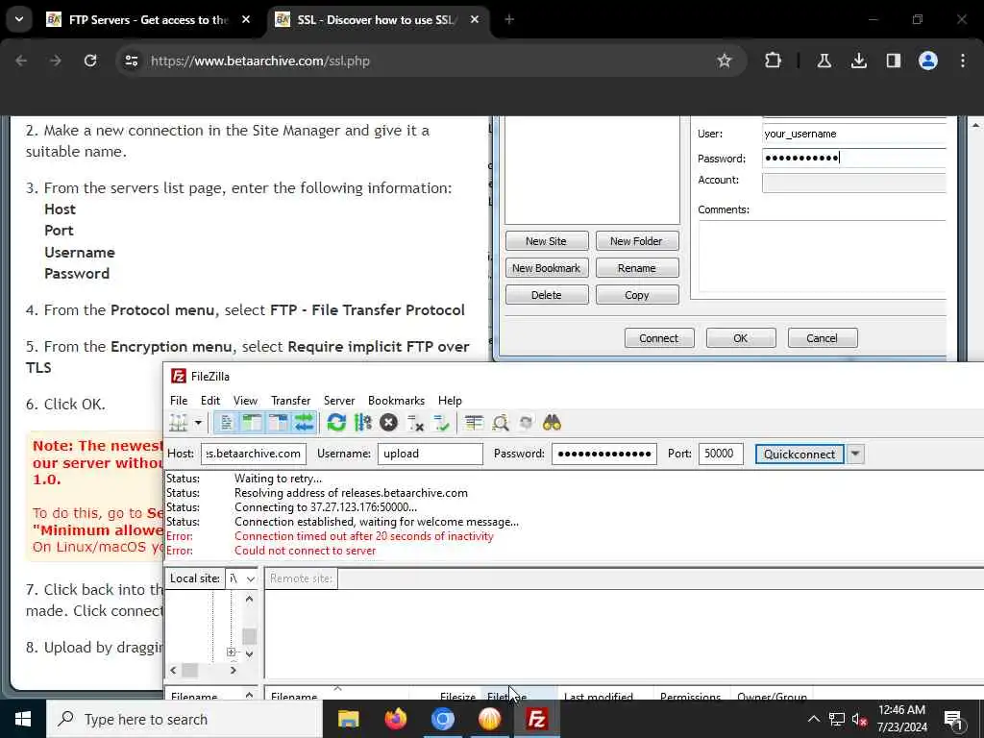The image size is (984, 738).
Task: Click the binoculars search files icon
Action: coord(552,423)
